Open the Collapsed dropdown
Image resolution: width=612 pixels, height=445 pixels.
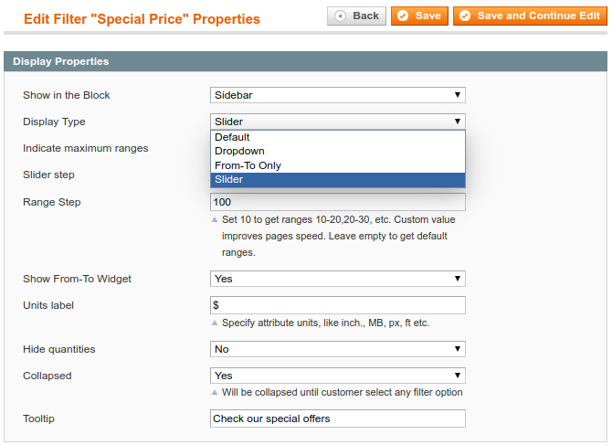pyautogui.click(x=337, y=376)
